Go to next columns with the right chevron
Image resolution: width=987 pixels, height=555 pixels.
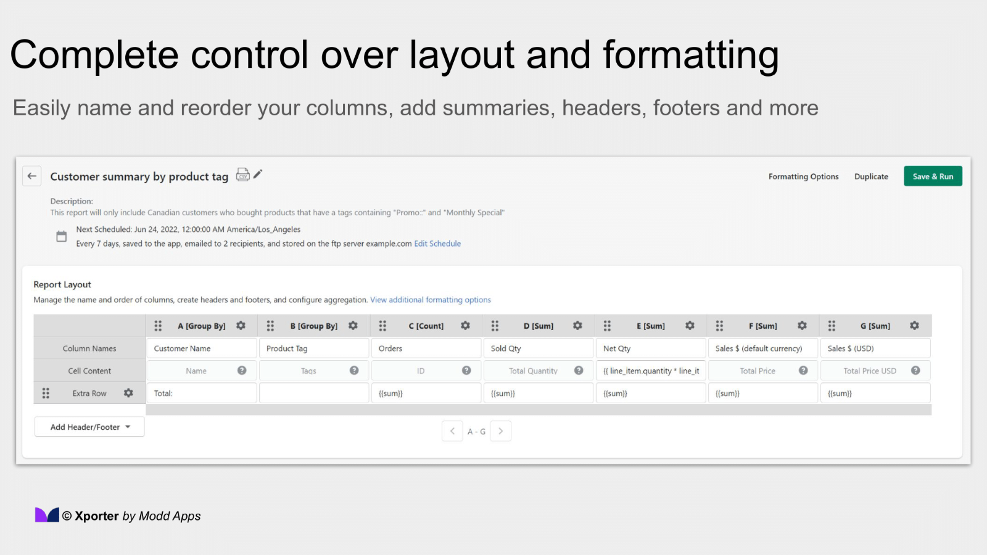coord(500,431)
